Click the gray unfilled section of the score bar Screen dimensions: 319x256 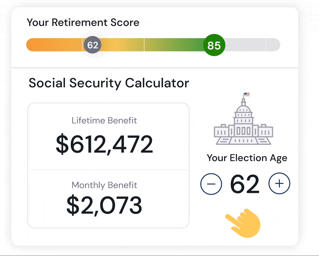[245, 45]
